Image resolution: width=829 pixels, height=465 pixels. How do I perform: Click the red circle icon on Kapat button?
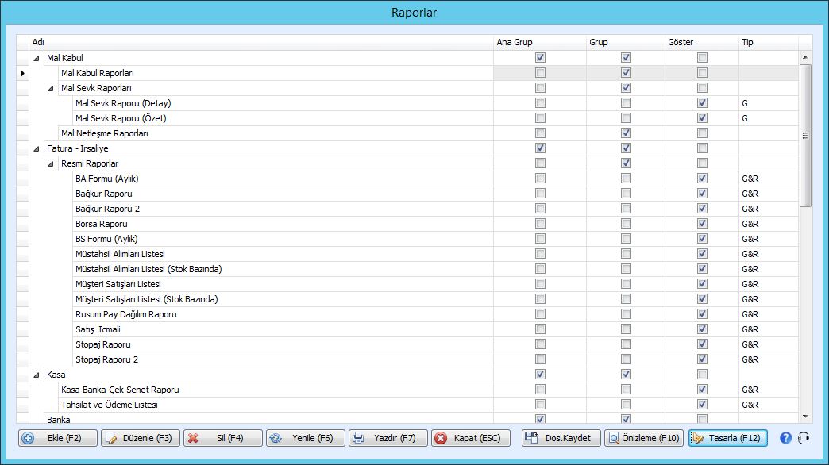tap(441, 438)
